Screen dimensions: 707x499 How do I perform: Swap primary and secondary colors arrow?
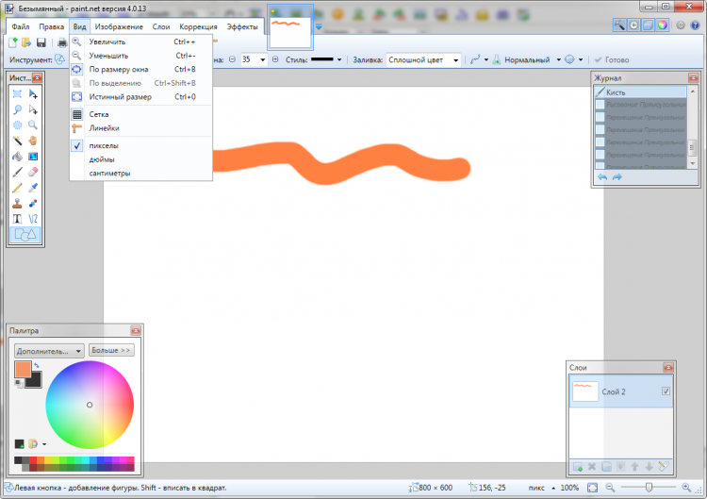(x=37, y=365)
